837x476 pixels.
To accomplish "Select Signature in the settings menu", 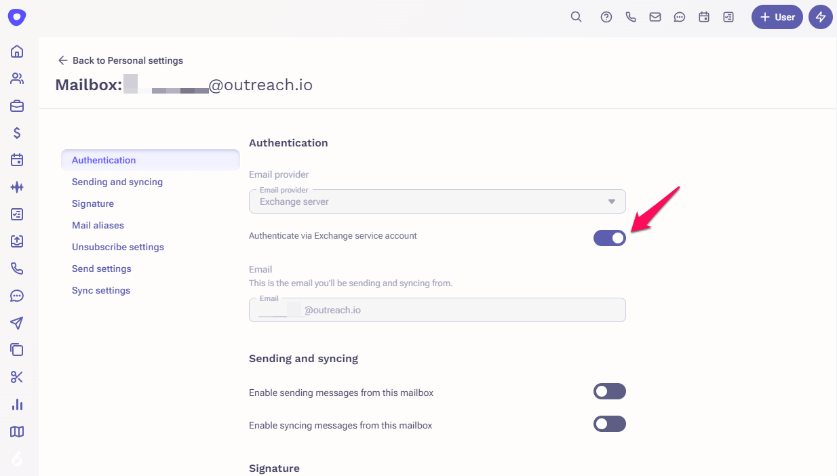I will tap(93, 203).
